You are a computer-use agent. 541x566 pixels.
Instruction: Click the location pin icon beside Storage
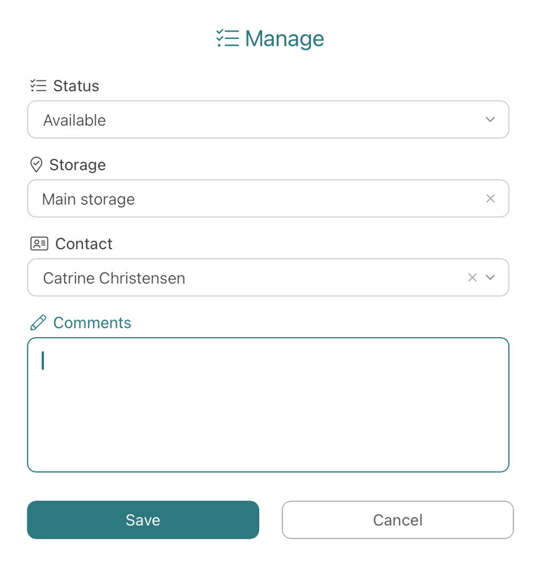pos(36,165)
